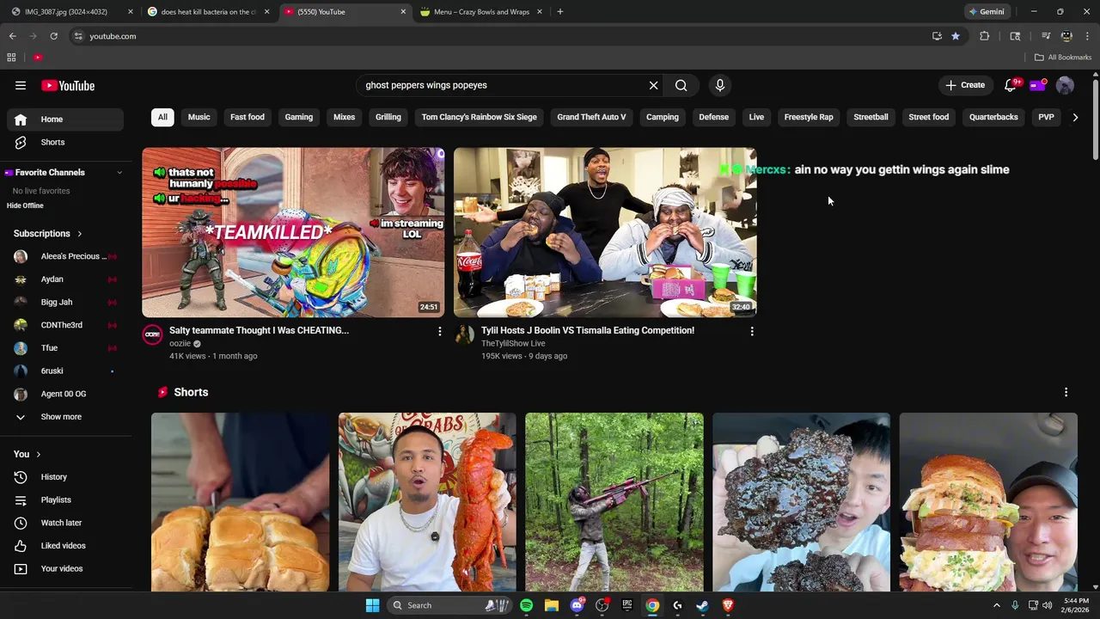Open File Explorer from the taskbar

tap(551, 605)
